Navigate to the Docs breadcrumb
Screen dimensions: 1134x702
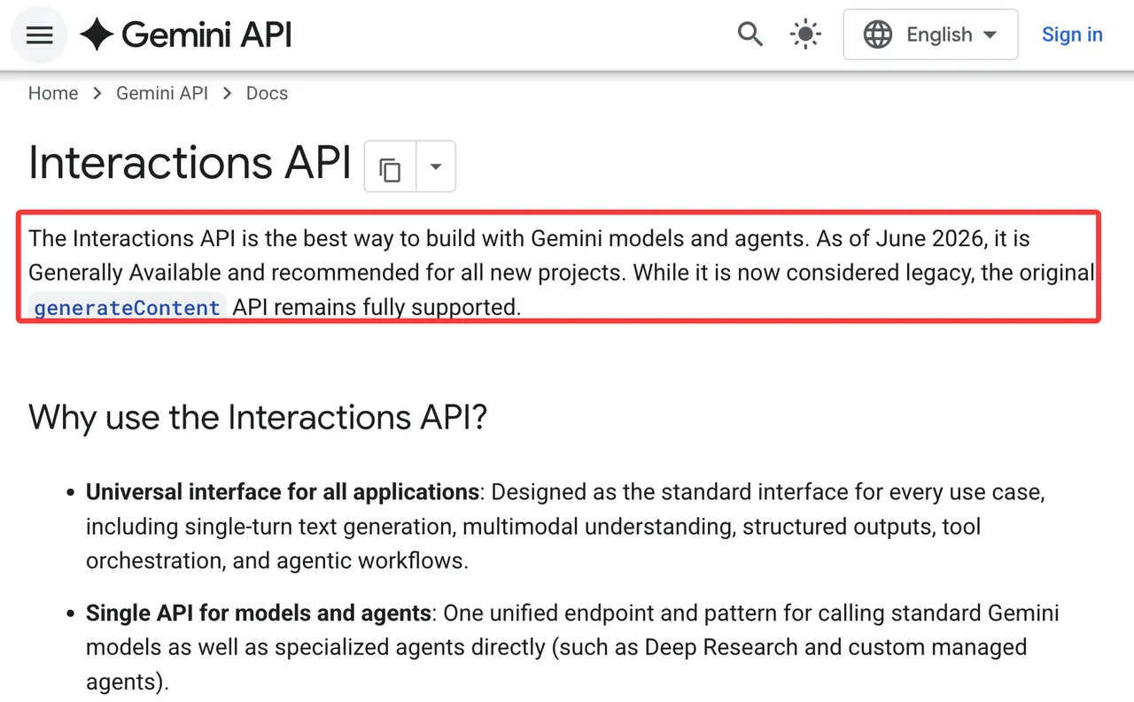click(267, 94)
